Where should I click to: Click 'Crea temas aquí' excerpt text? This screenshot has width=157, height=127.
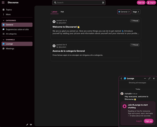click(78, 55)
